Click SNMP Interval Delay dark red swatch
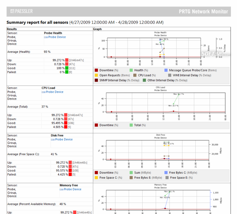237x214 pixels. 96,80
